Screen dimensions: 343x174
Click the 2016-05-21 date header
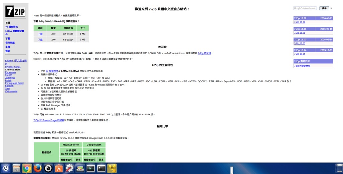click(324, 18)
